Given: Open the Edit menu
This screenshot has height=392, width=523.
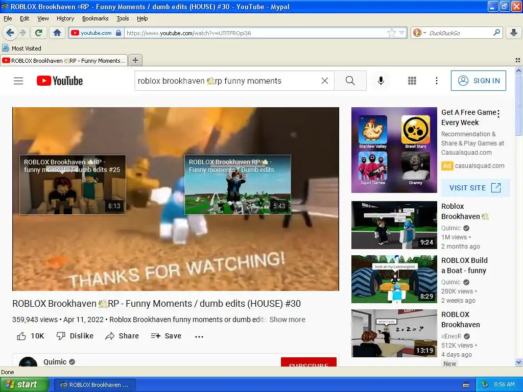Looking at the screenshot, I should point(25,18).
